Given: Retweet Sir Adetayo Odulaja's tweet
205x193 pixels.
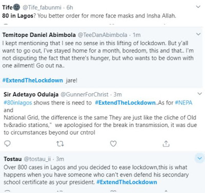Looking at the screenshot, I should [x=60, y=144].
